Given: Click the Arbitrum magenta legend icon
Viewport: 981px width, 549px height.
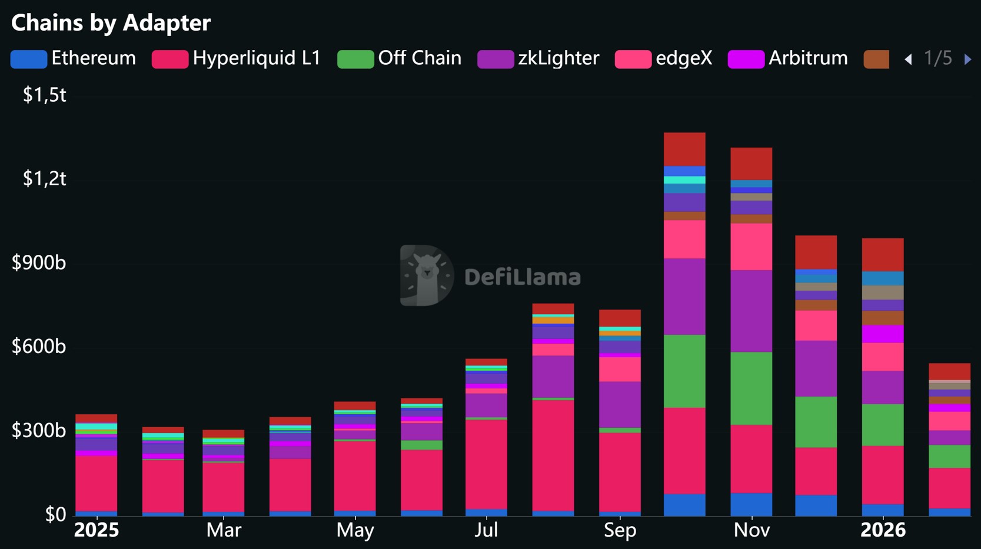Looking at the screenshot, I should (746, 59).
